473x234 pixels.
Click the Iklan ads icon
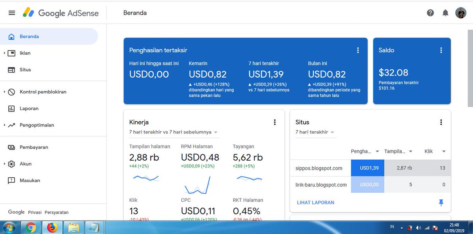12,53
